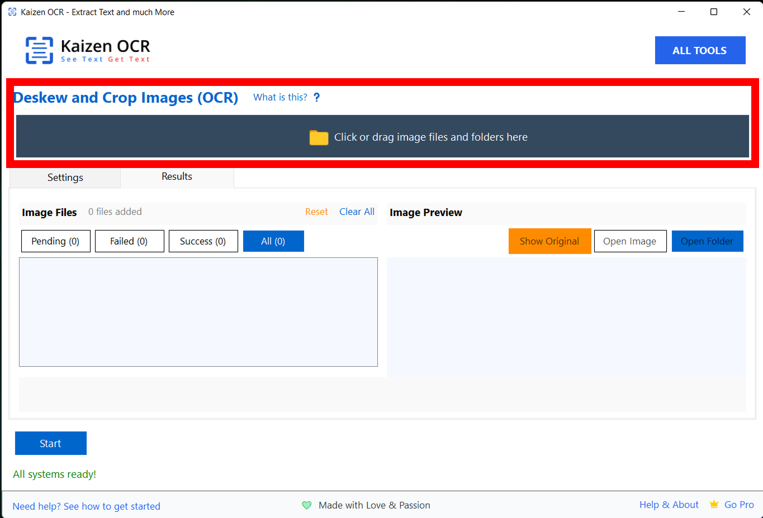Viewport: 763px width, 518px height.
Task: Click the orange Show Original button
Action: (549, 241)
